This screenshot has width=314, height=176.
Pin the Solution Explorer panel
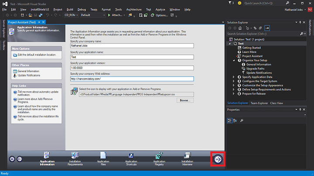pos(300,22)
